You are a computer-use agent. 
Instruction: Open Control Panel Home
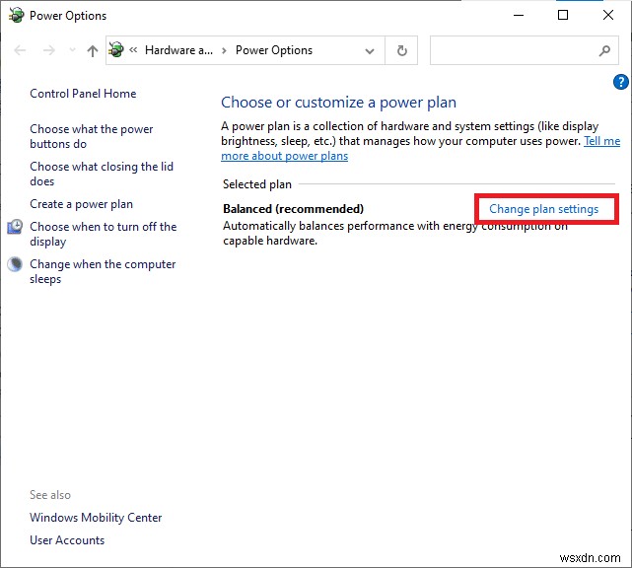pyautogui.click(x=83, y=94)
